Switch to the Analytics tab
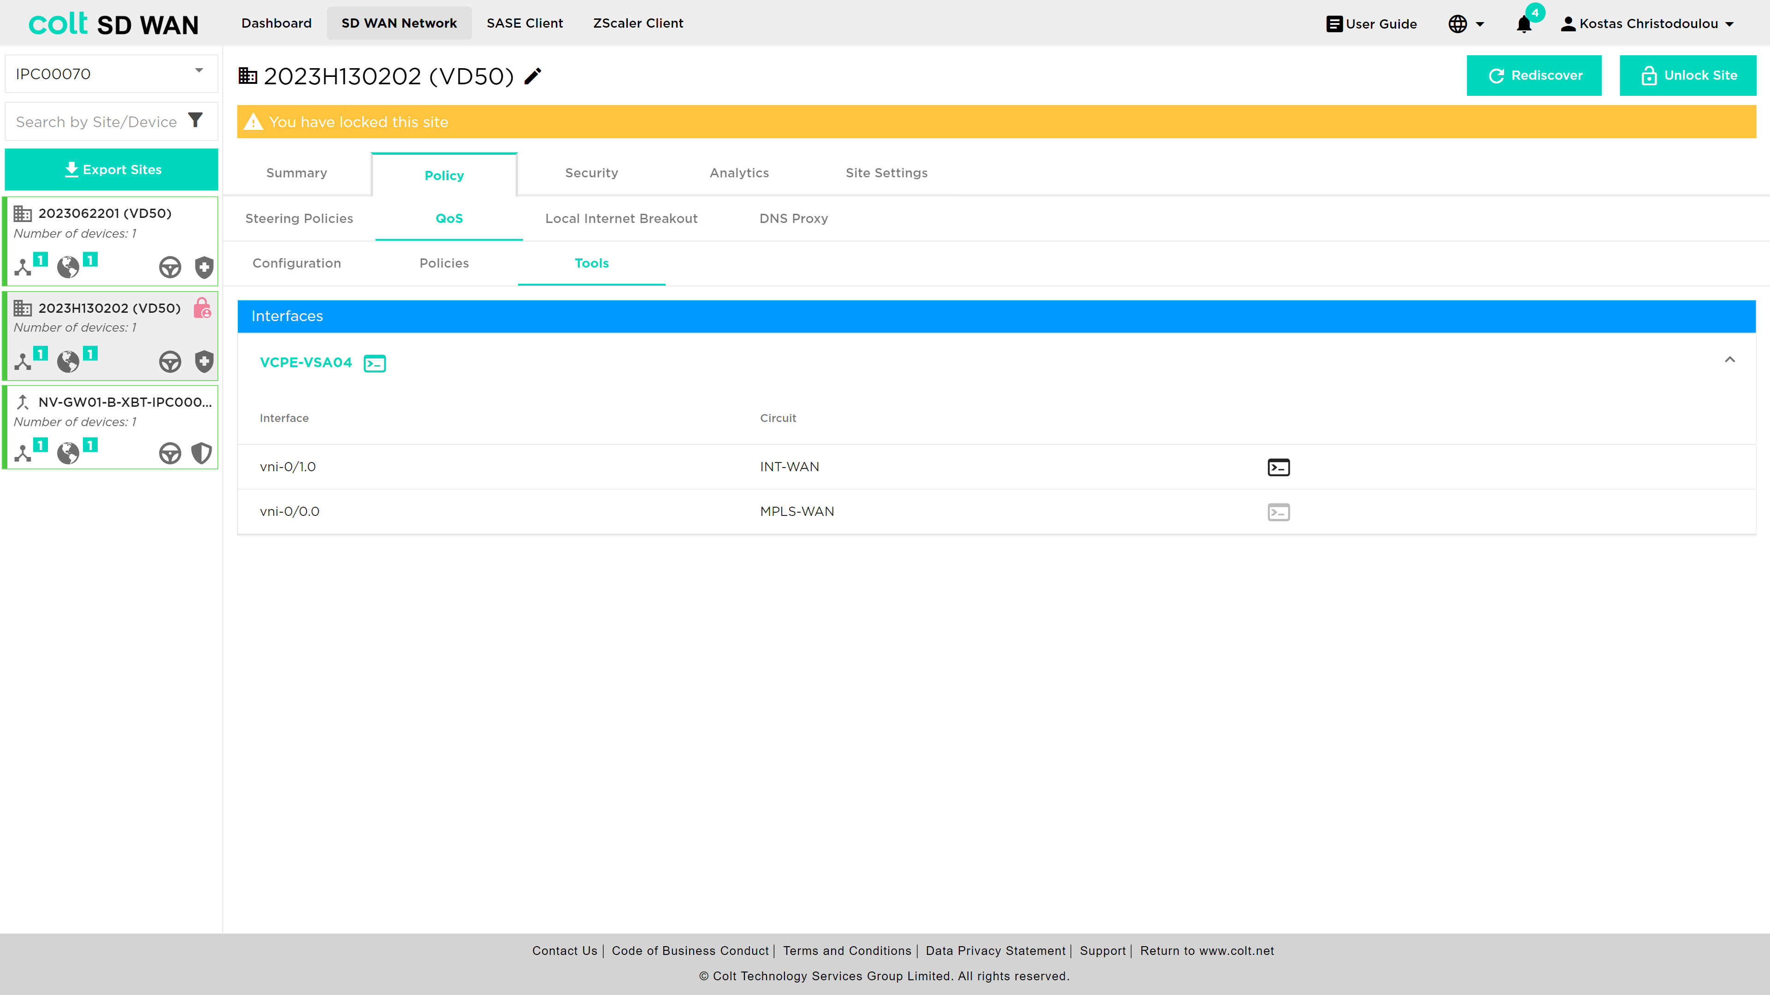 point(739,173)
